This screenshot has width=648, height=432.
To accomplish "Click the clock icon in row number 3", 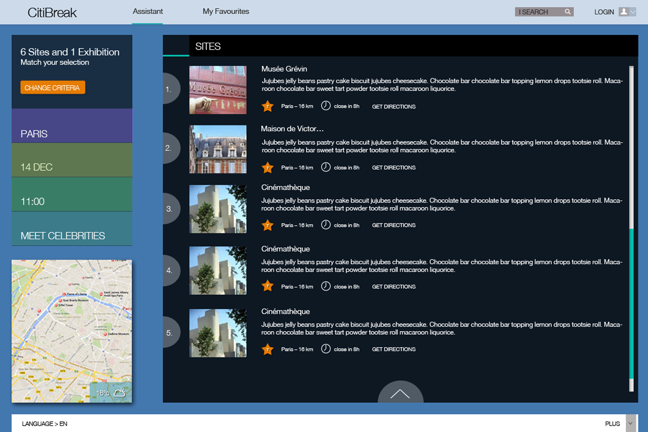I will pyautogui.click(x=326, y=225).
